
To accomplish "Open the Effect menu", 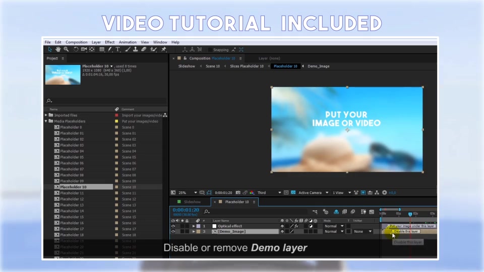I will [x=109, y=42].
